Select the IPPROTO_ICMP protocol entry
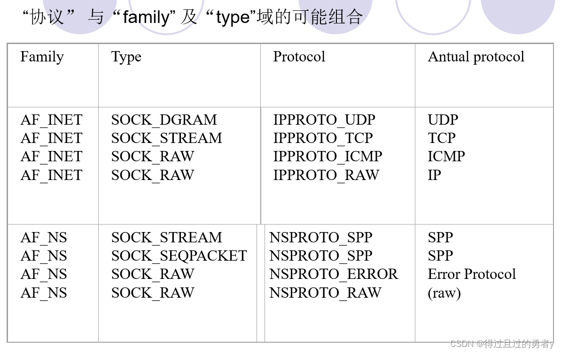Image resolution: width=561 pixels, height=353 pixels. click(327, 157)
